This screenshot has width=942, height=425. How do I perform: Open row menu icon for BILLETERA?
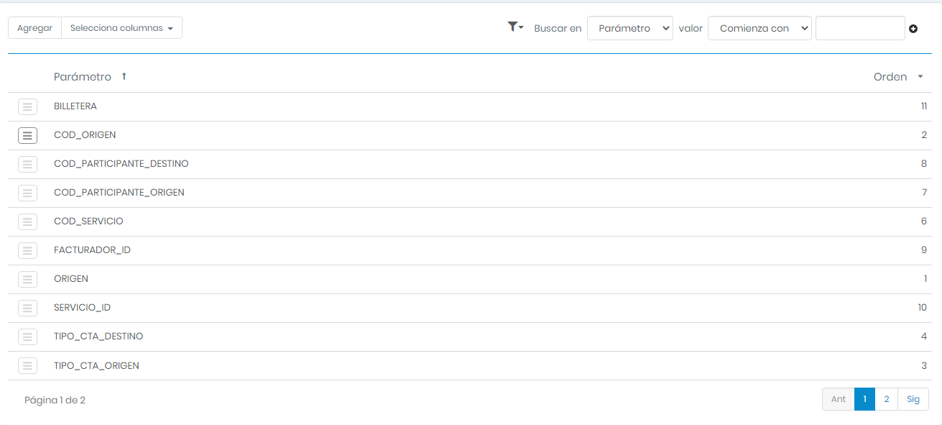27,106
